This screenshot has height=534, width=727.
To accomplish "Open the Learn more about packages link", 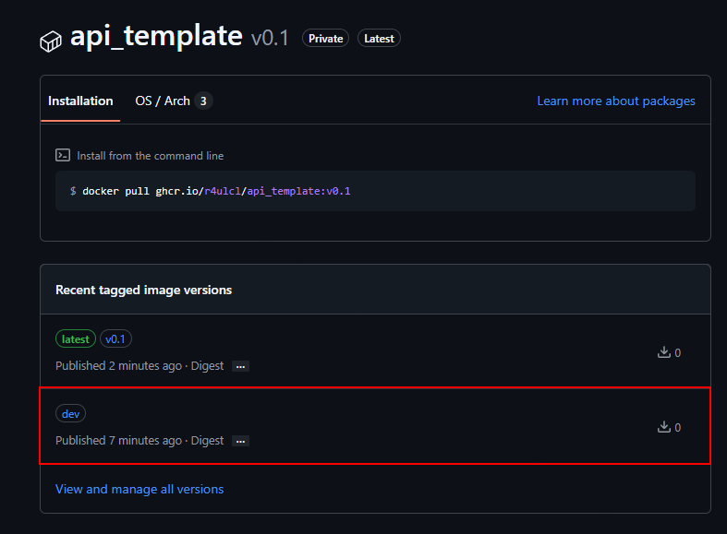I will point(616,101).
